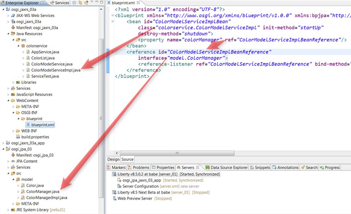The height and width of the screenshot is (214, 351).
Task: Select ColorModelServiceImpl.java in the tree
Action: 55,70
